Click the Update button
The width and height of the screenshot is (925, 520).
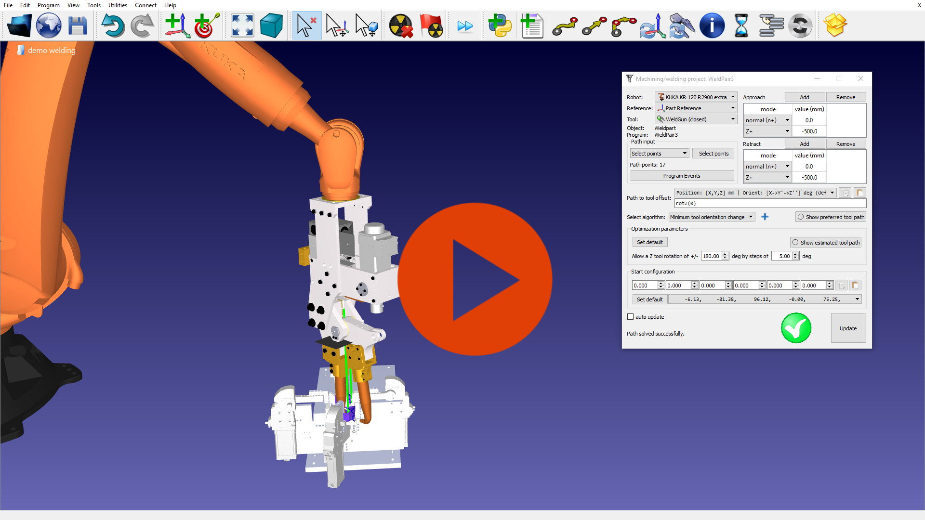(x=848, y=328)
